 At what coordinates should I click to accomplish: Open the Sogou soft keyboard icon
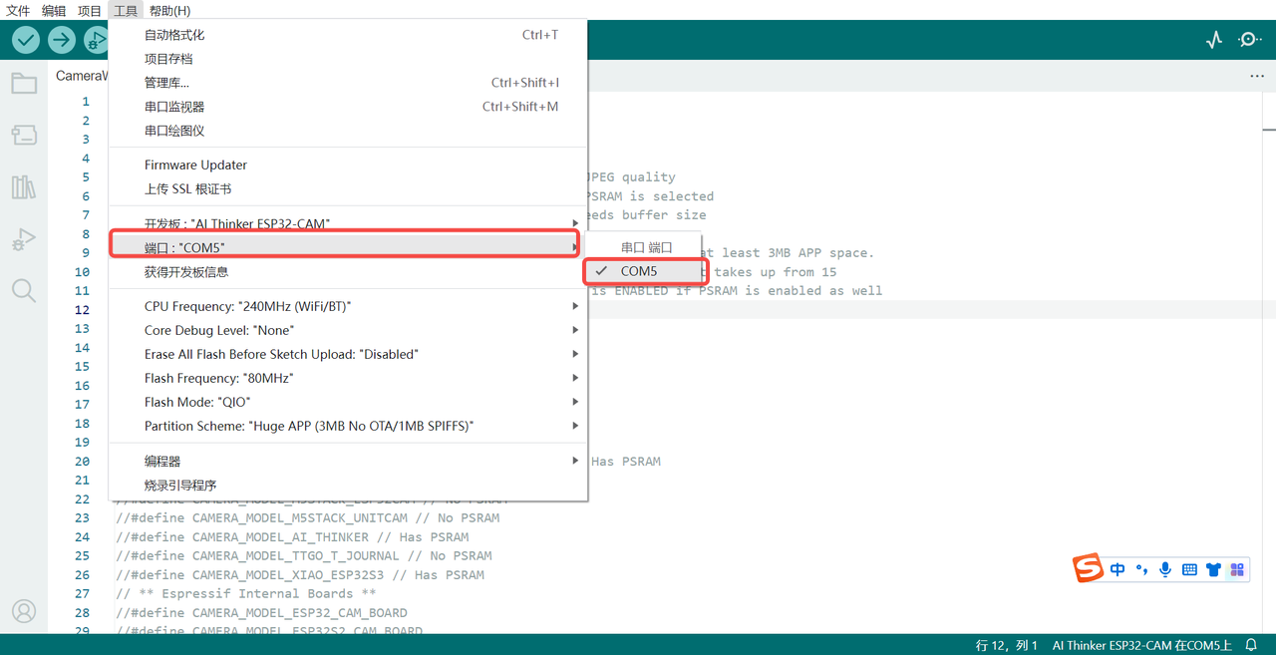click(1189, 569)
